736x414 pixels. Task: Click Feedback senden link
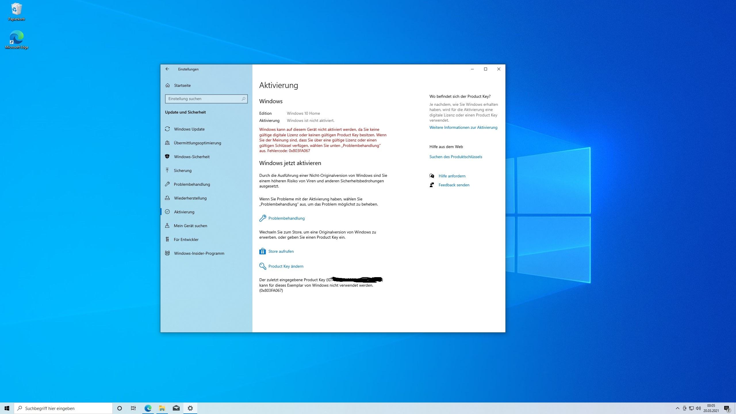(x=454, y=185)
